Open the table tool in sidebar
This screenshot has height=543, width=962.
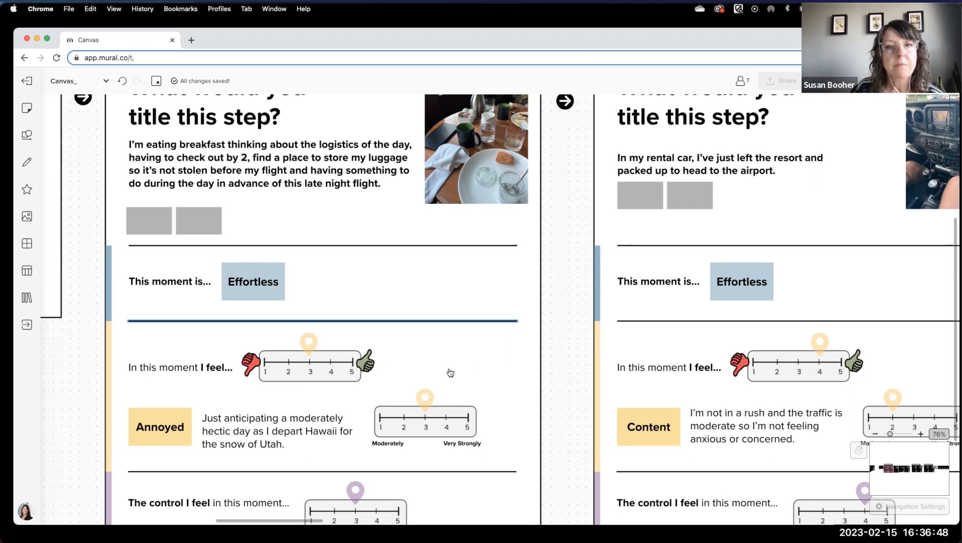[x=27, y=271]
